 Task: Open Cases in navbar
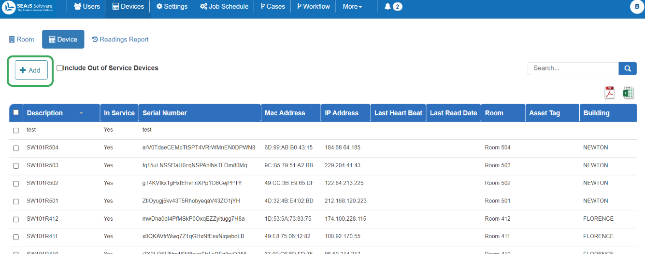click(272, 7)
